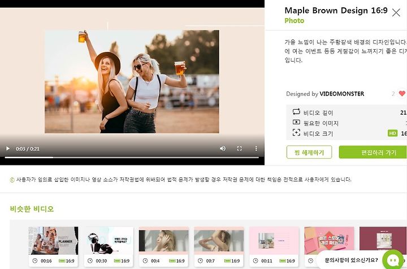Open the video player's three-dot options menu
The width and height of the screenshot is (407, 269).
coord(256,149)
